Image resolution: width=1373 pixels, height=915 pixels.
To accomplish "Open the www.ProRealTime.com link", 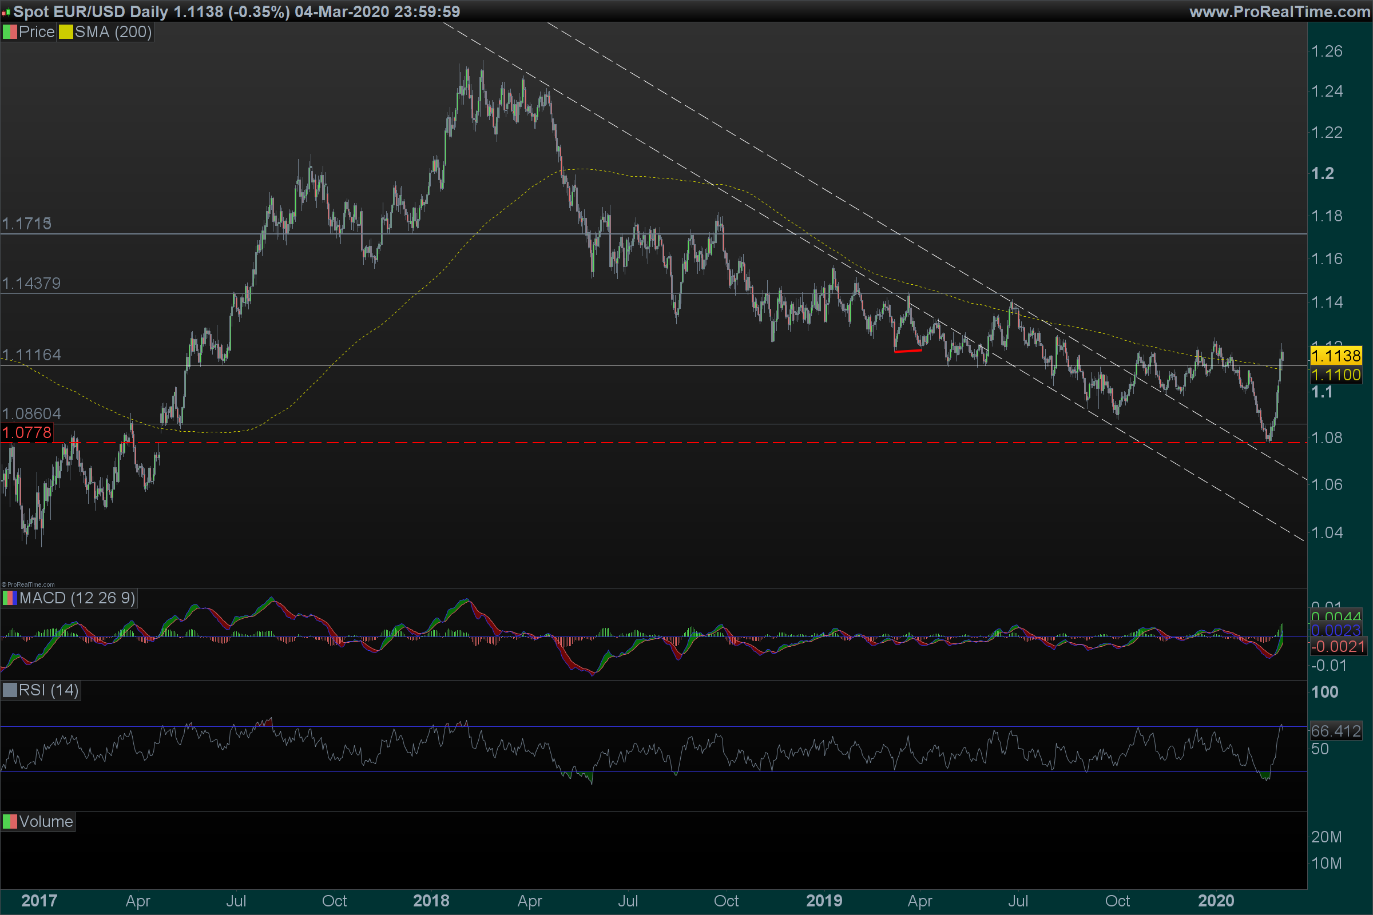I will tap(1280, 11).
